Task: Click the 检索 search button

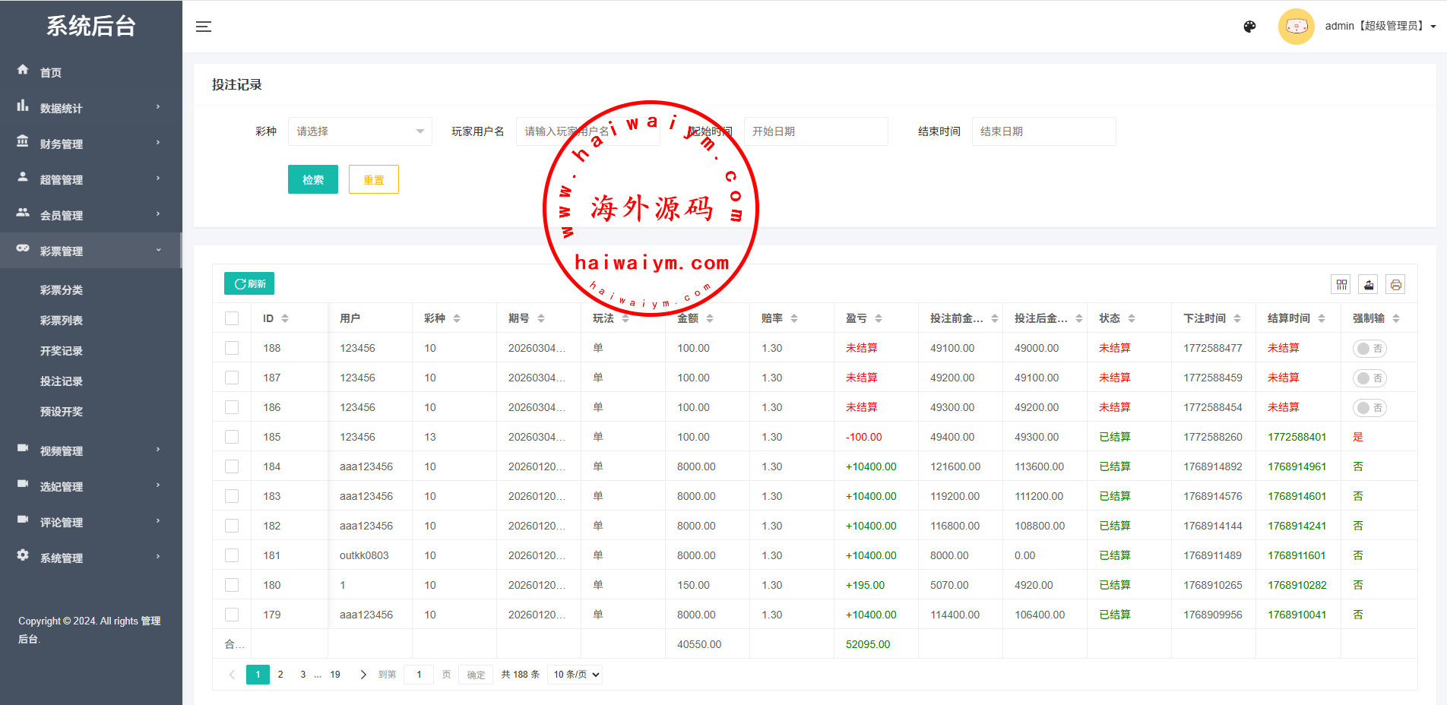Action: tap(312, 180)
